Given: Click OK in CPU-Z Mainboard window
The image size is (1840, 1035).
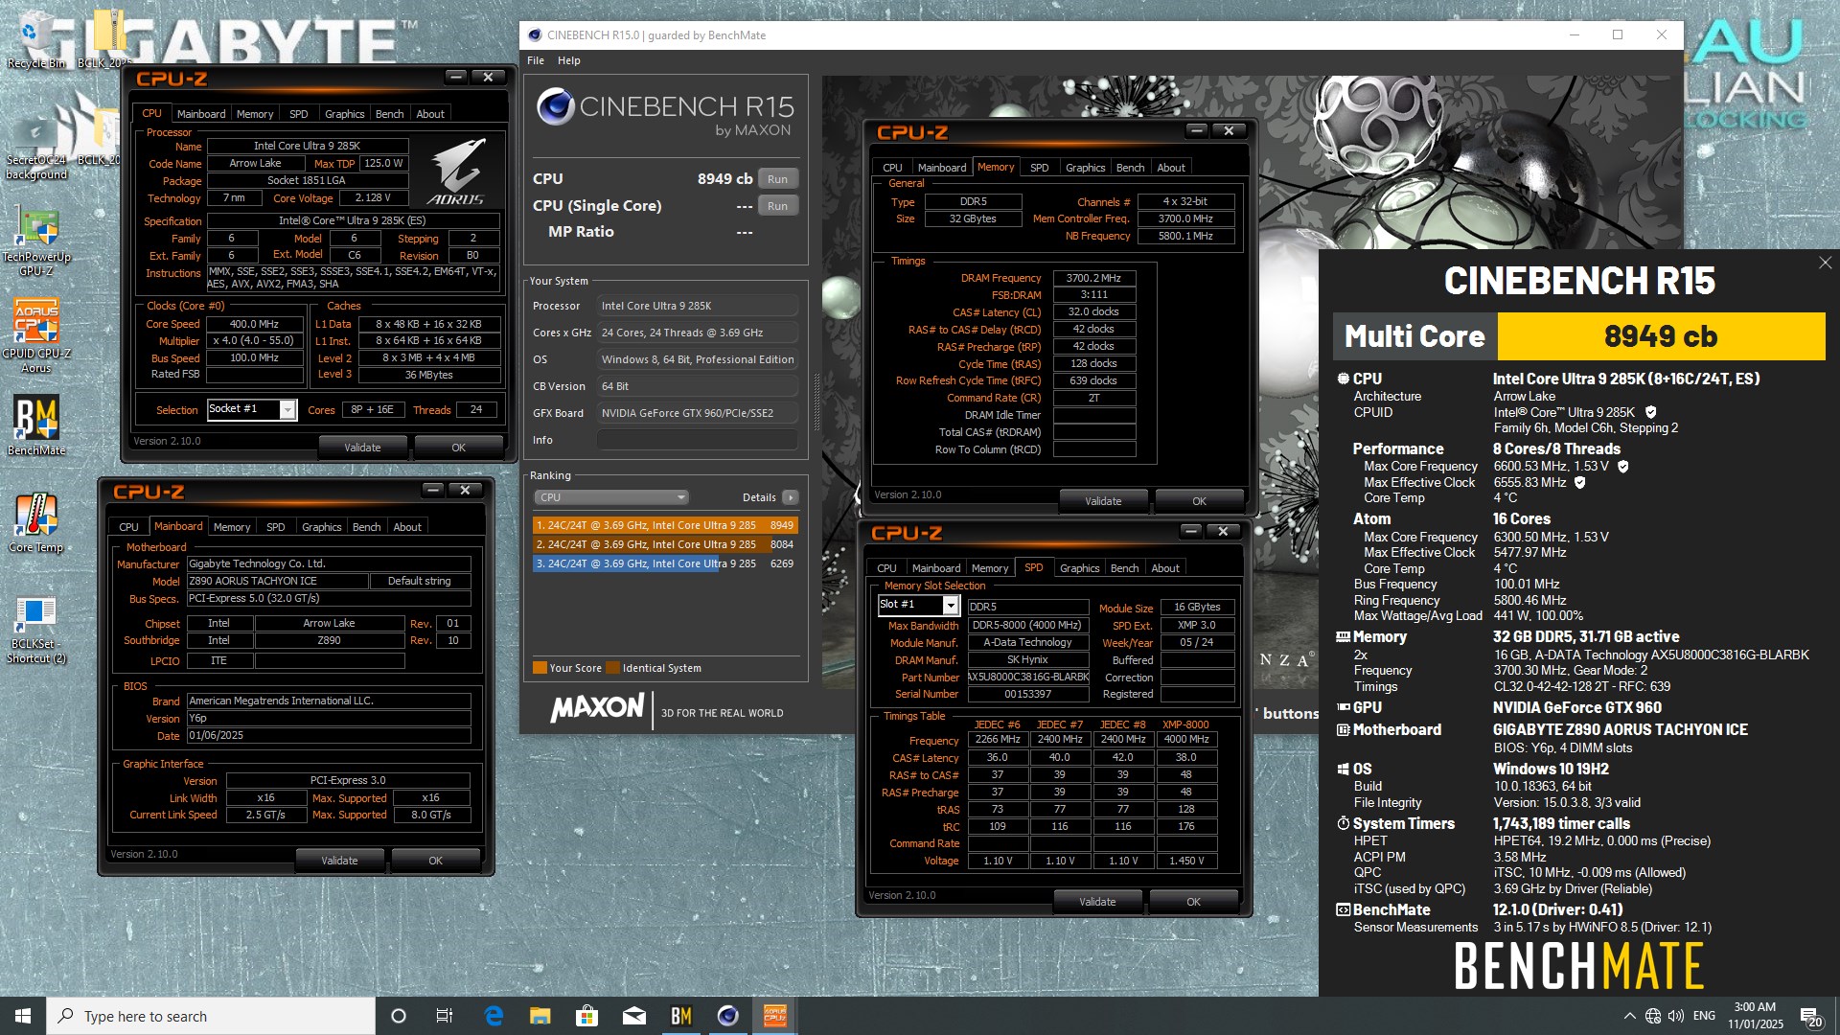Looking at the screenshot, I should 436,861.
